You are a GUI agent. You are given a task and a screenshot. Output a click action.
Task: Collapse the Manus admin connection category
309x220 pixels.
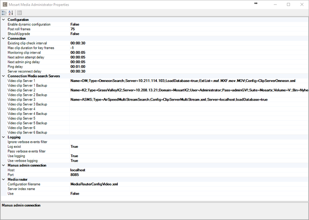click(x=3, y=165)
